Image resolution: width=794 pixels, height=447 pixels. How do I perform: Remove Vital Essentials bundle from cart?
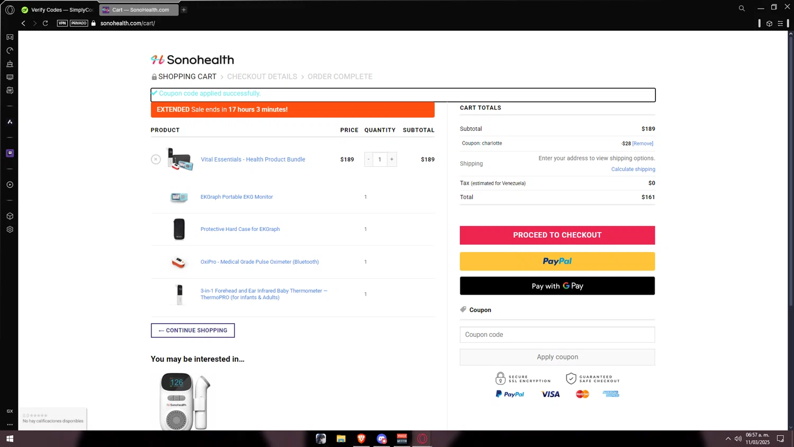click(156, 159)
